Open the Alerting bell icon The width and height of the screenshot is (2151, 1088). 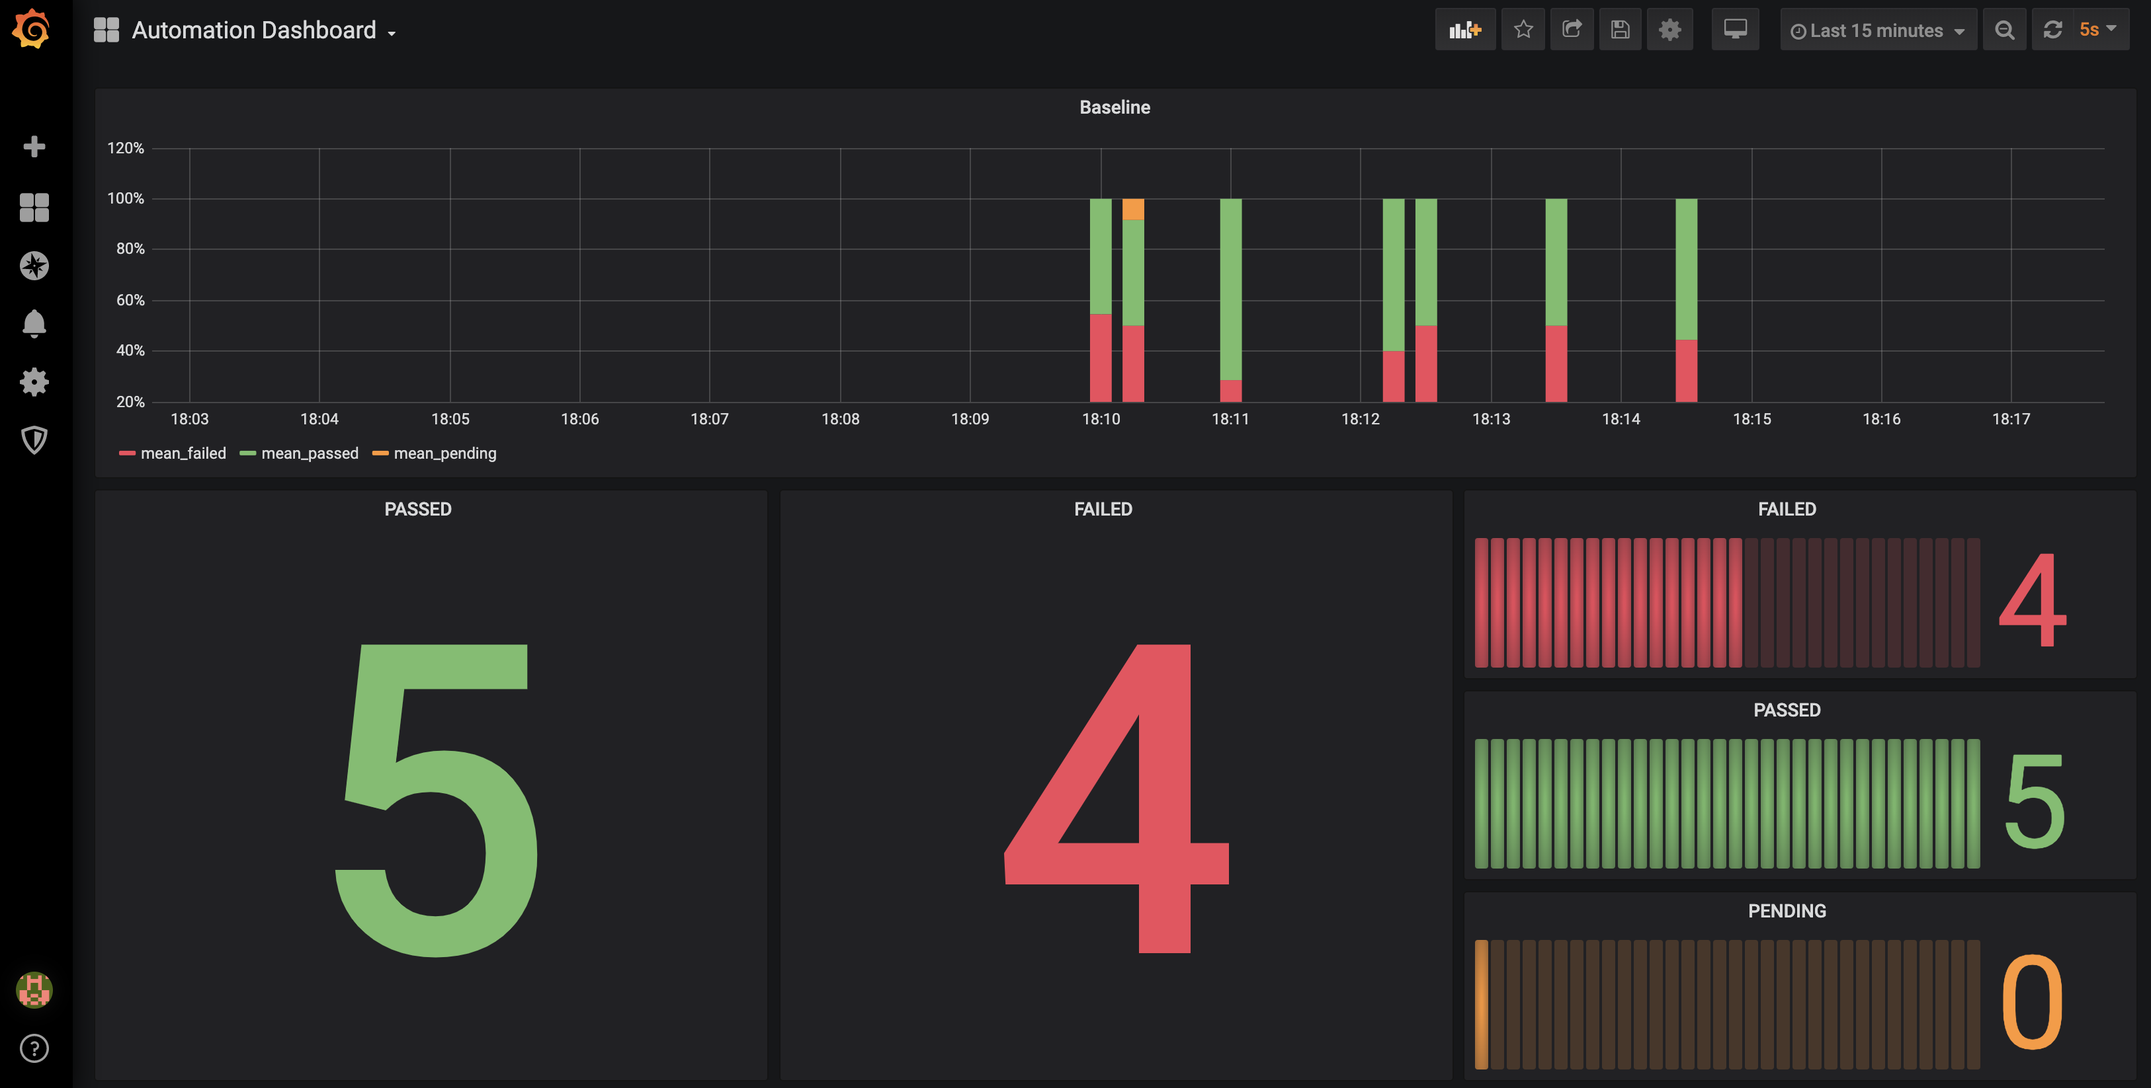click(x=34, y=324)
